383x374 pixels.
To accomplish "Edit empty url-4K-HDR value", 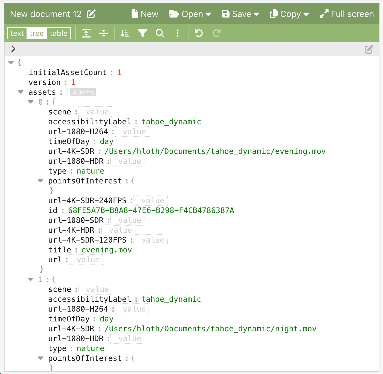I will point(118,230).
